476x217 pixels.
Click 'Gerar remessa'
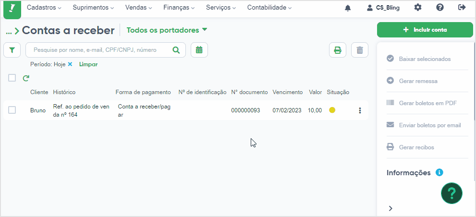point(412,81)
